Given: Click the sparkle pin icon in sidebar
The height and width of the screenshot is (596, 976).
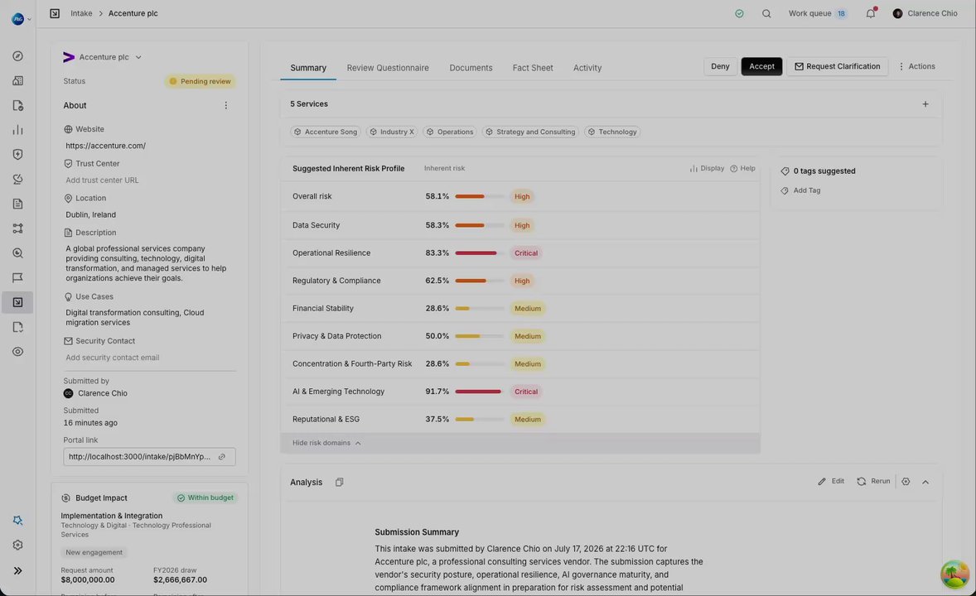Looking at the screenshot, I should [x=18, y=520].
